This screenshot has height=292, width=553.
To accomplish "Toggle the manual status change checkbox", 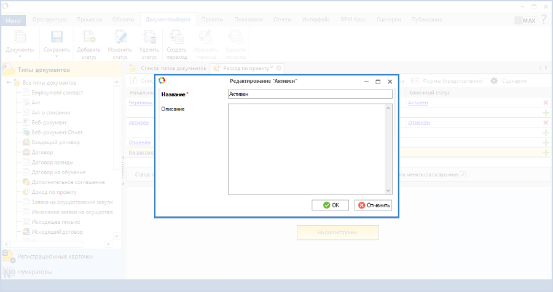I will pyautogui.click(x=463, y=175).
